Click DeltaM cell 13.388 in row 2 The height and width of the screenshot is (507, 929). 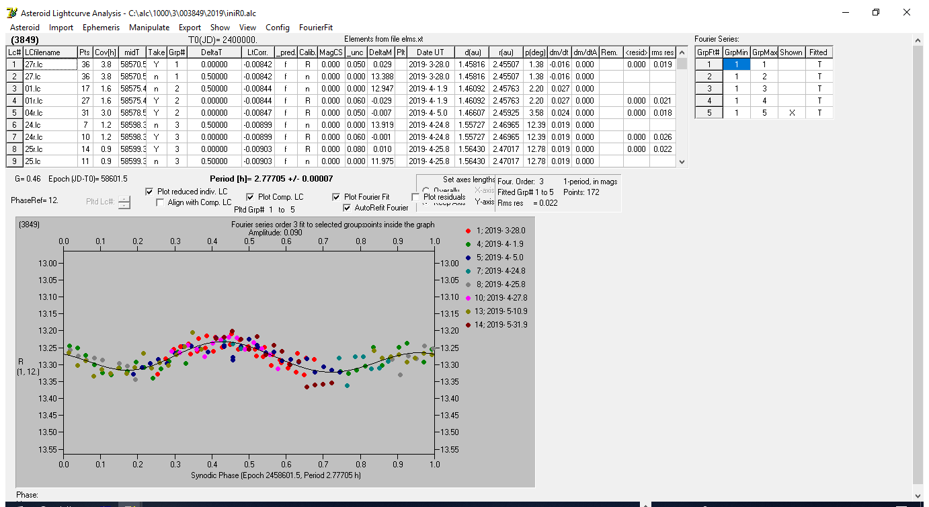381,76
